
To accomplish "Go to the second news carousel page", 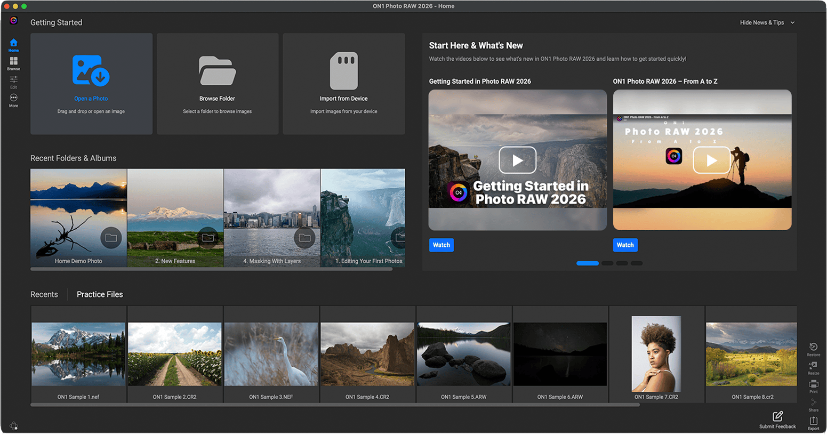I will pyautogui.click(x=607, y=263).
